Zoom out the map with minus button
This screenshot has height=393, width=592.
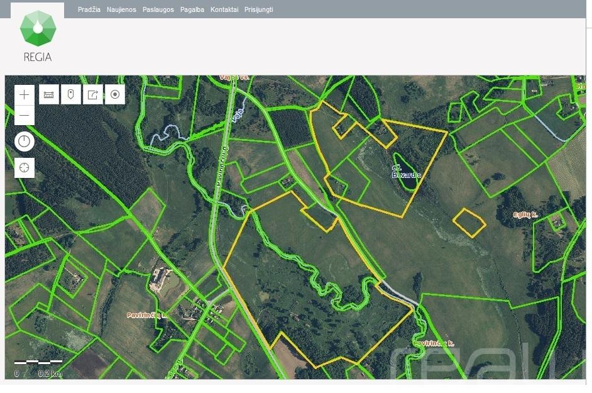[x=25, y=115]
